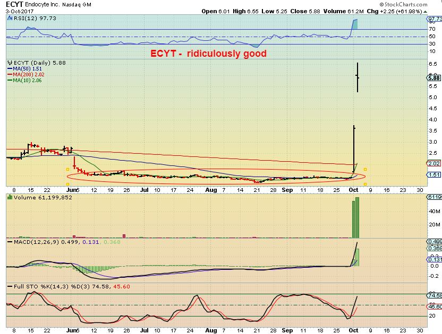
Task: Click the MA(10) 2.06 legend entry
Action: pyautogui.click(x=27, y=81)
